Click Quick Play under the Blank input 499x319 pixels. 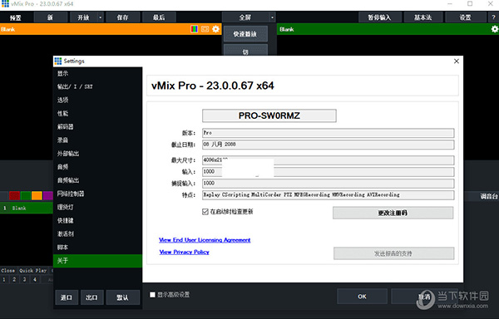point(32,271)
